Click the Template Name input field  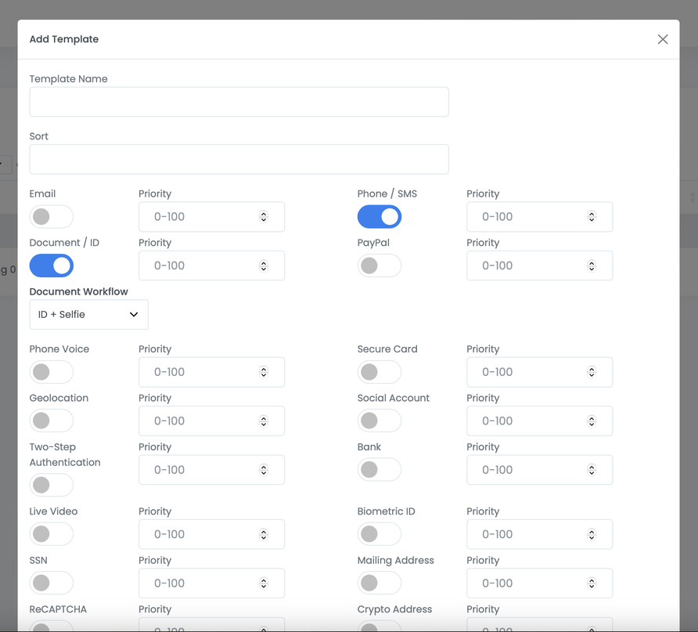point(239,102)
